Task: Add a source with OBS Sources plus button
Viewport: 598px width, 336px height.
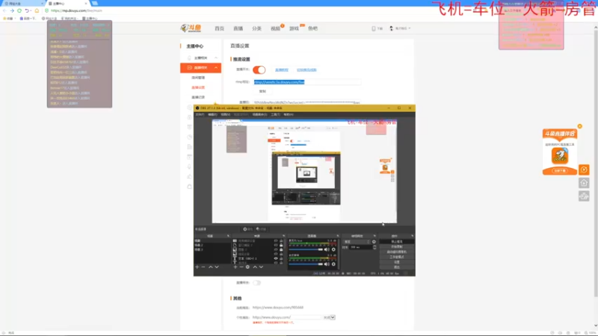Action: [x=235, y=267]
